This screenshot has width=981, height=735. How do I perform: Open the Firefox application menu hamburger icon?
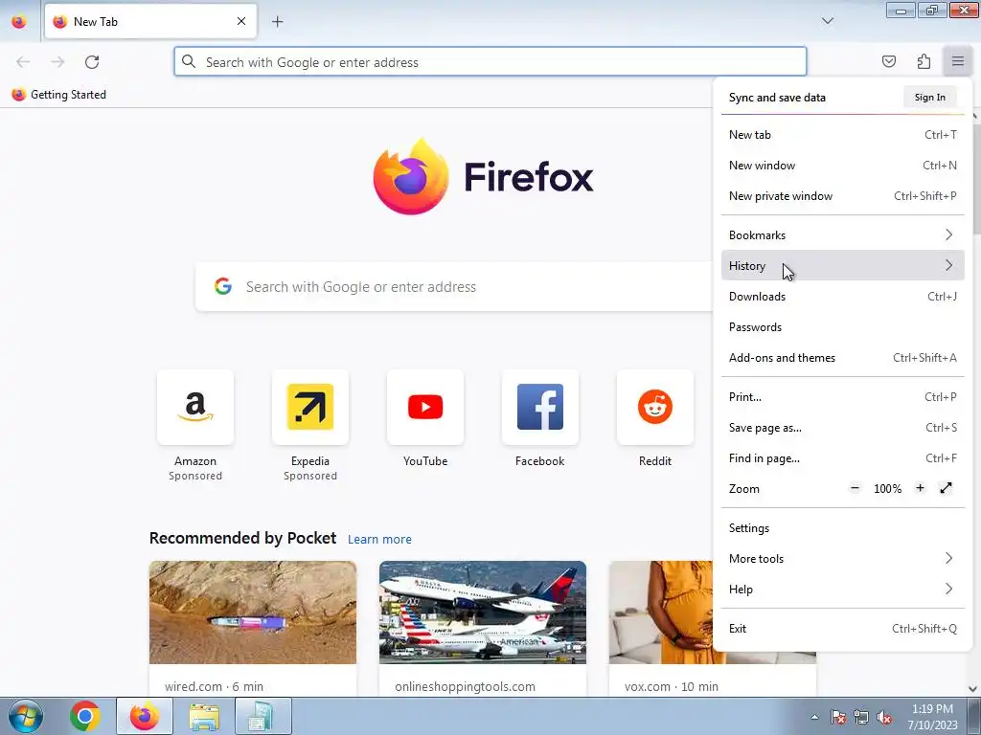pos(957,61)
